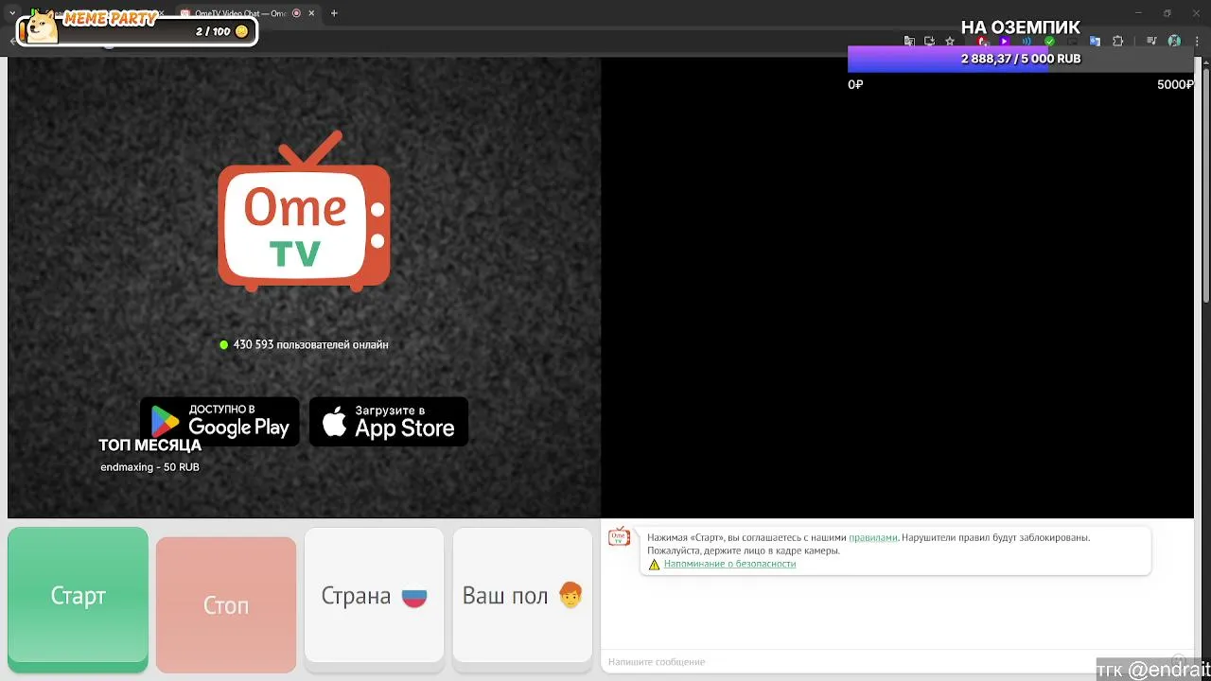Click the green checkmark extension icon
Screen dimensions: 1211x681
pyautogui.click(x=1049, y=42)
